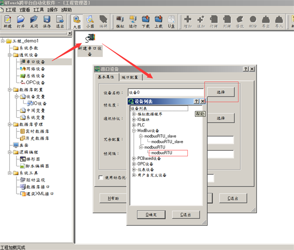
Task: Switch to 小图 small icon view
Action: (90, 21)
